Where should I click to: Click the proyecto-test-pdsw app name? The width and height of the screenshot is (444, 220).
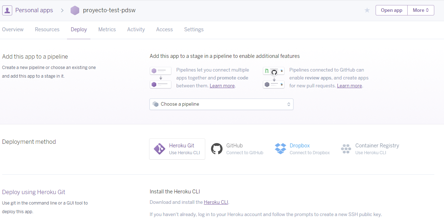[x=109, y=10]
